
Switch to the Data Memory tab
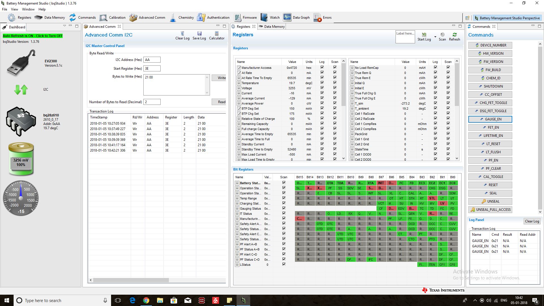tap(274, 27)
